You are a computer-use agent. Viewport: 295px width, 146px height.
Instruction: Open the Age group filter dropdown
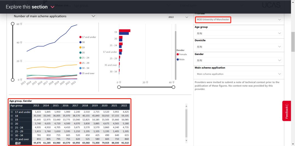point(238,33)
